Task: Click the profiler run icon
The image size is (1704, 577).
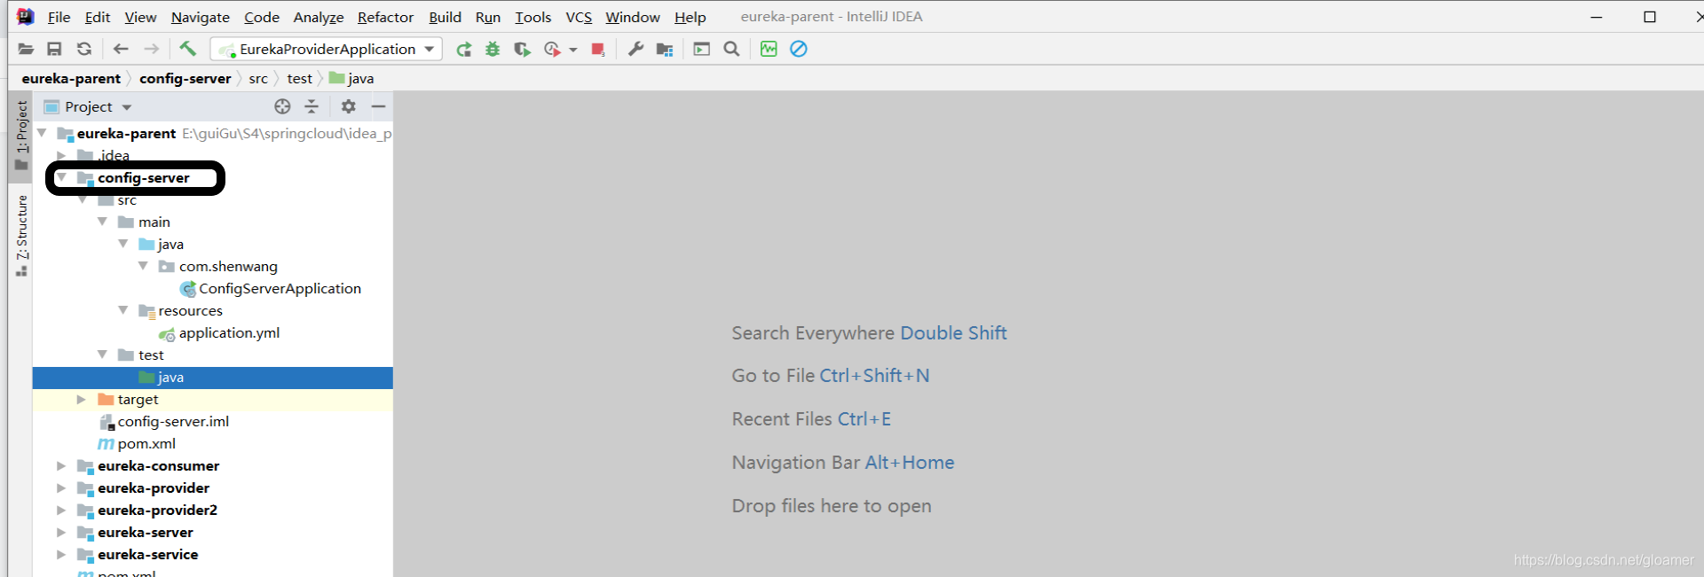Action: 552,49
